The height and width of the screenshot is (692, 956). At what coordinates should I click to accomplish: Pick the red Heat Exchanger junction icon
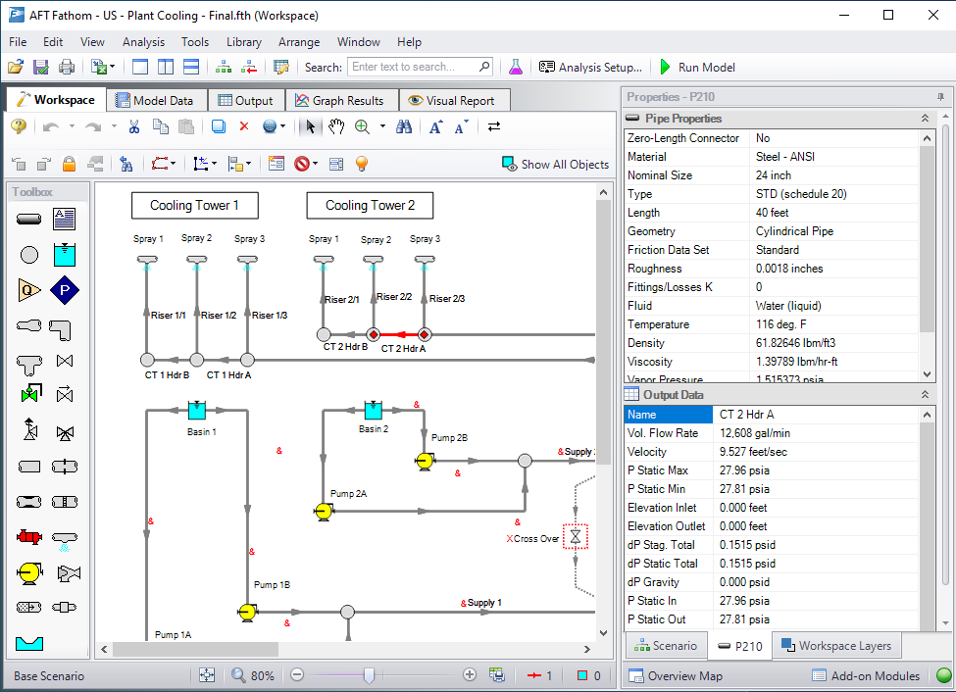coord(29,537)
